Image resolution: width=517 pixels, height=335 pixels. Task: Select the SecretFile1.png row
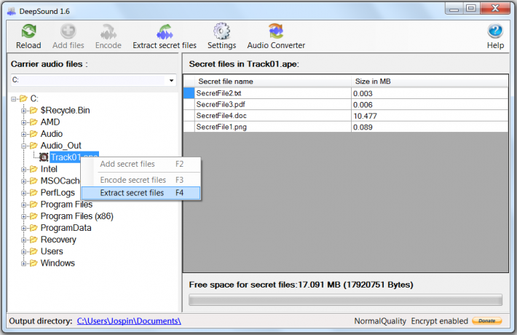click(x=346, y=127)
